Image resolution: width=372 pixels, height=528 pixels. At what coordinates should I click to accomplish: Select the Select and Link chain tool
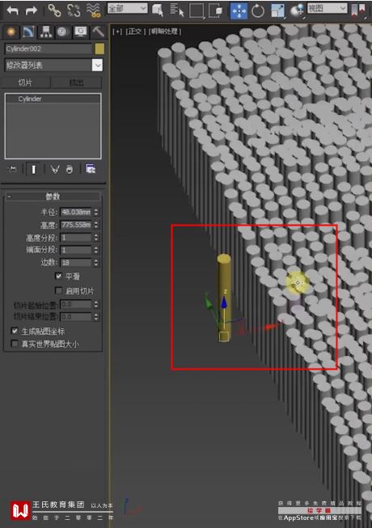tap(54, 11)
